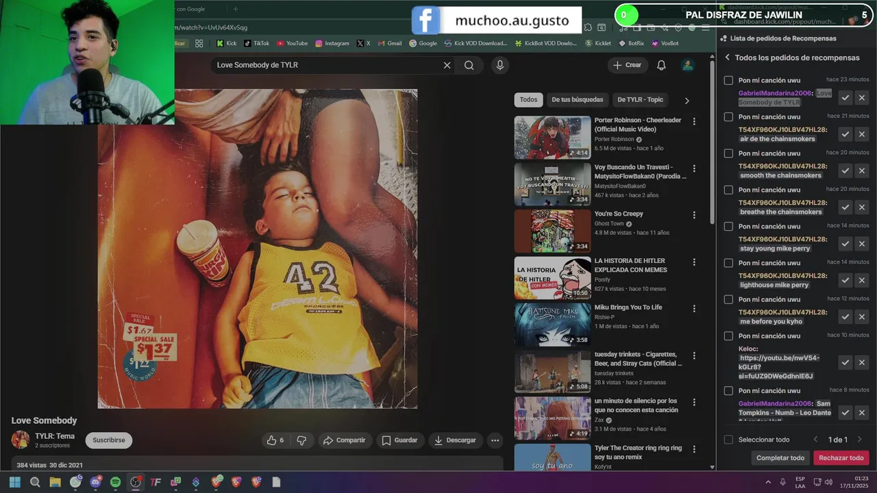Open the VoxBot bookmark
The image size is (877, 493).
665,43
